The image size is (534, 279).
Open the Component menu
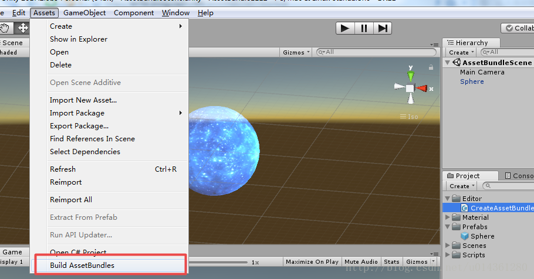[134, 13]
